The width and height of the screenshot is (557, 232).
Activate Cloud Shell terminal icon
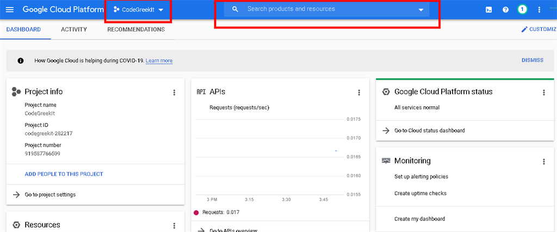(x=489, y=10)
